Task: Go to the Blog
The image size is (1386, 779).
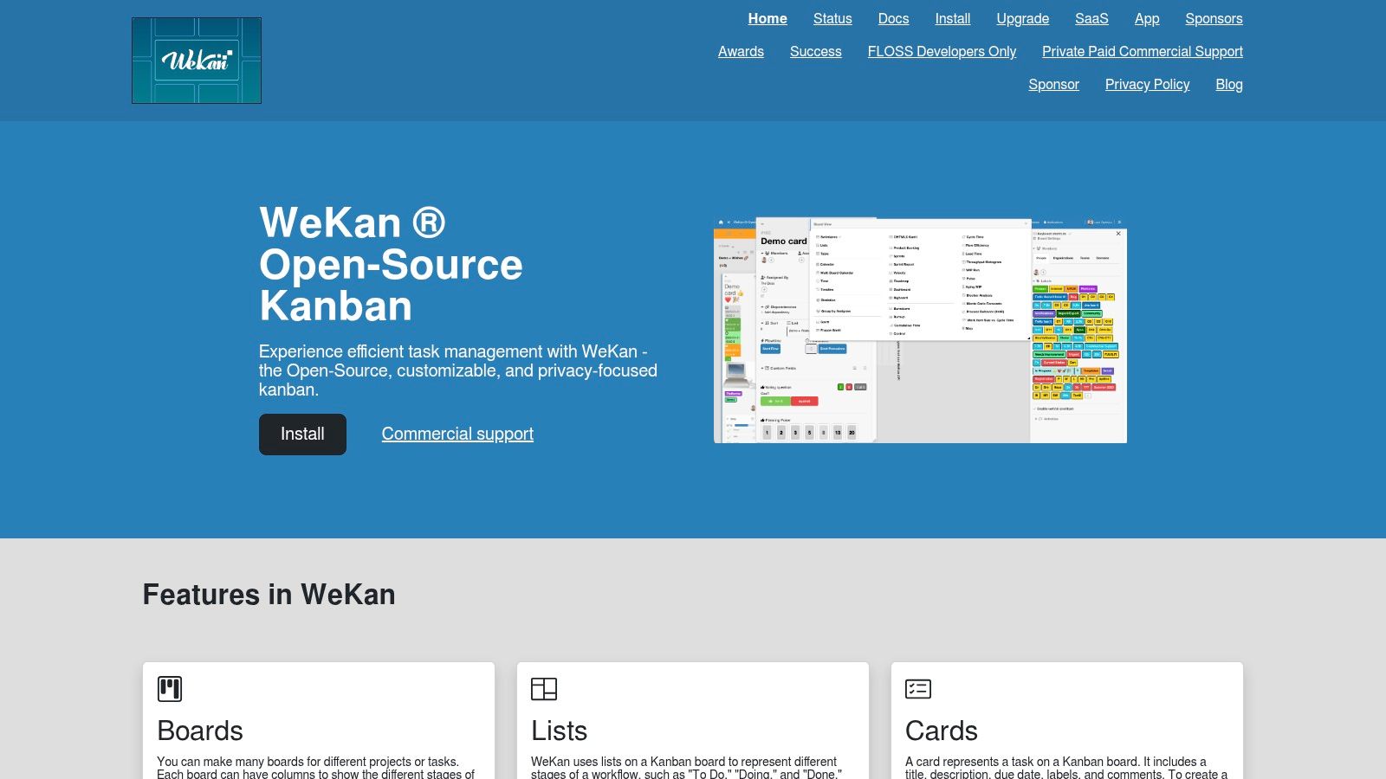Action: 1229,84
